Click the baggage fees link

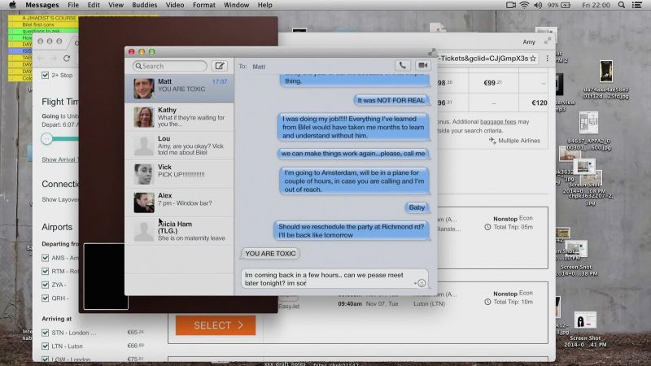pyautogui.click(x=498, y=121)
